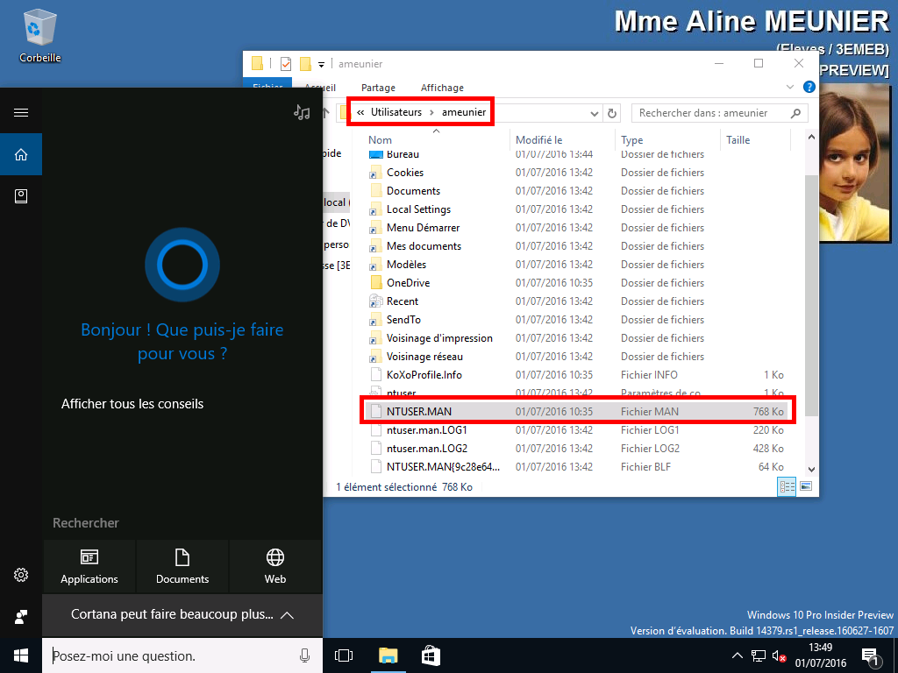
Task: Sort by the Taille column header
Action: coord(738,140)
